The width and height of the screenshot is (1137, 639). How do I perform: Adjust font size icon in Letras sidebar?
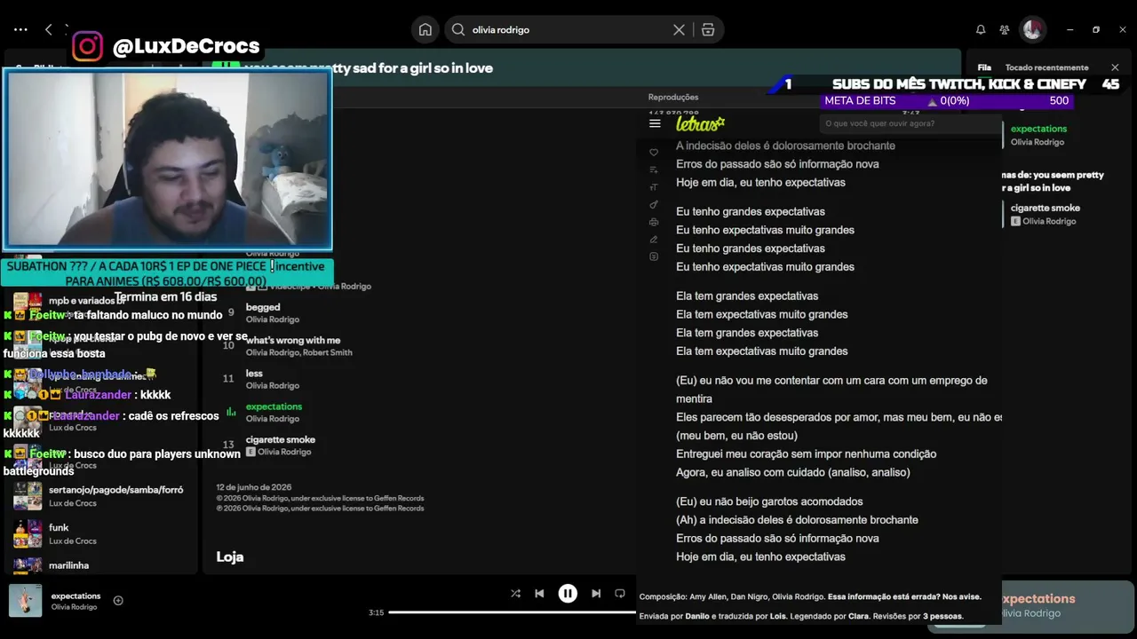(654, 187)
